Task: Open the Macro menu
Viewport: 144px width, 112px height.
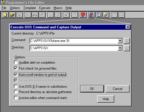Action: tap(58, 8)
